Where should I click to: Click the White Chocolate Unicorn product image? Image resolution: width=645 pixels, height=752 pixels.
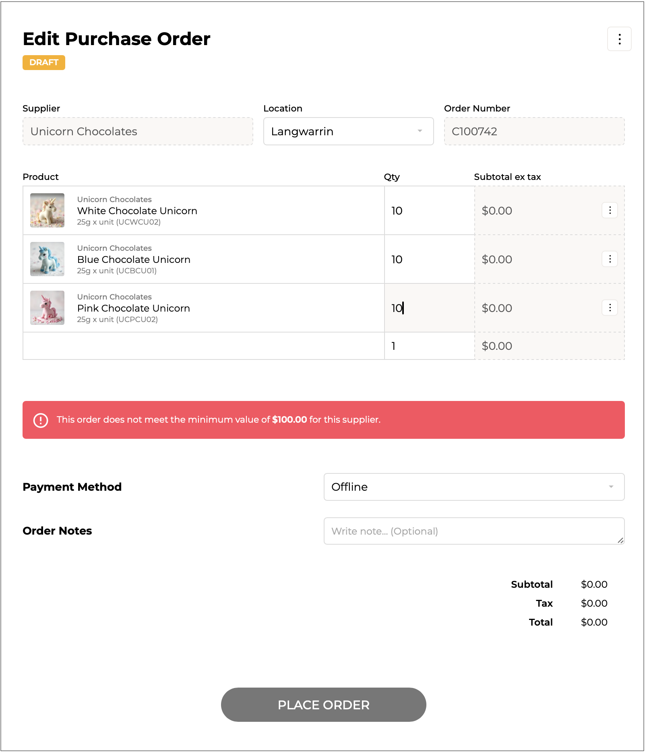coord(48,210)
